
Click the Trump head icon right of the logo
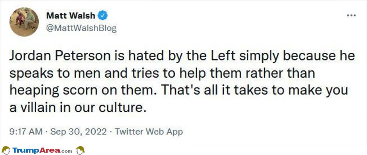pos(80,150)
